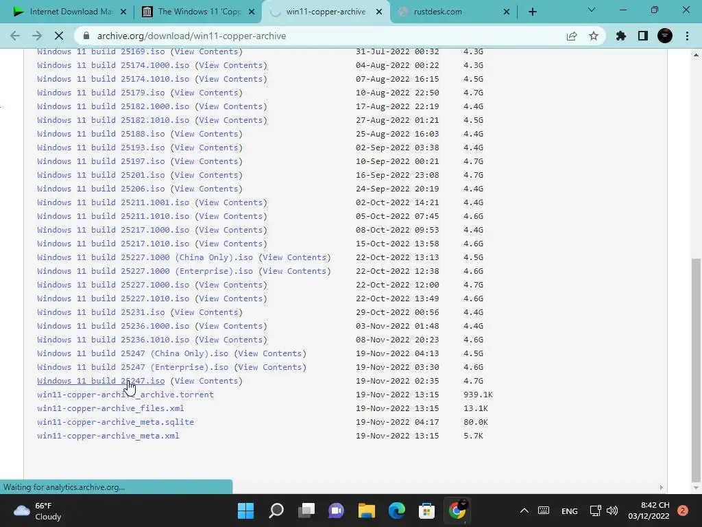View site information lock icon
This screenshot has width=702, height=527.
(x=87, y=36)
